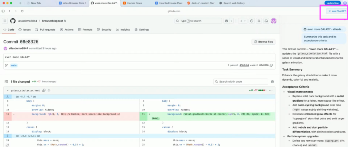Open diff view settings gear icon
This screenshot has width=348, height=147.
click(272, 82)
